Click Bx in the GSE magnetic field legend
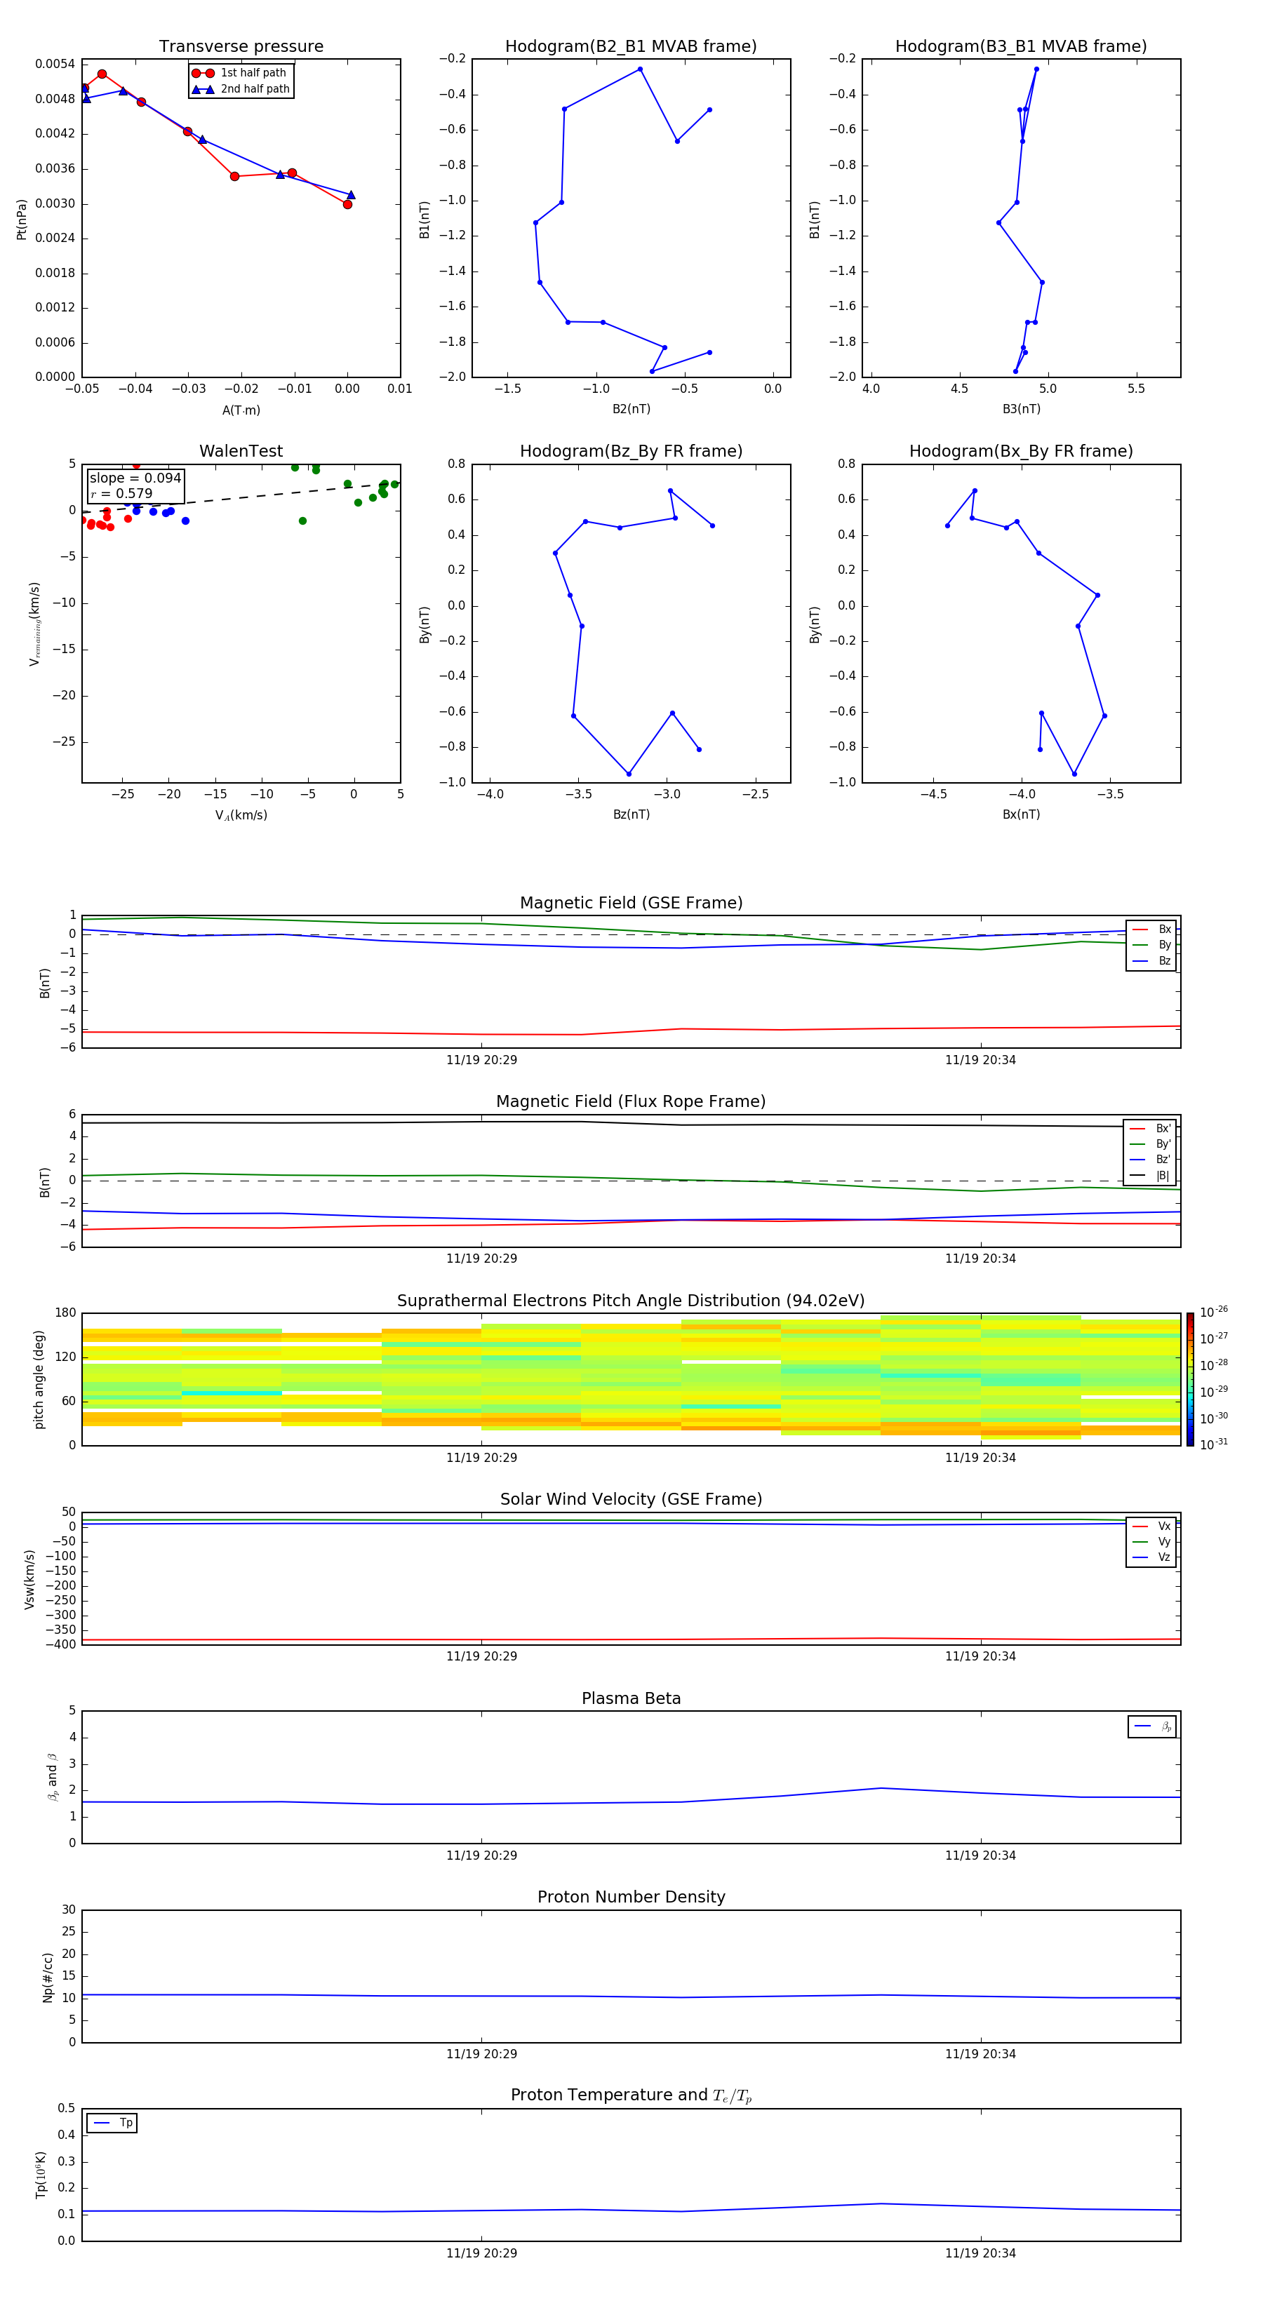Screen dimensions: 1263x2315 coord(1151,930)
